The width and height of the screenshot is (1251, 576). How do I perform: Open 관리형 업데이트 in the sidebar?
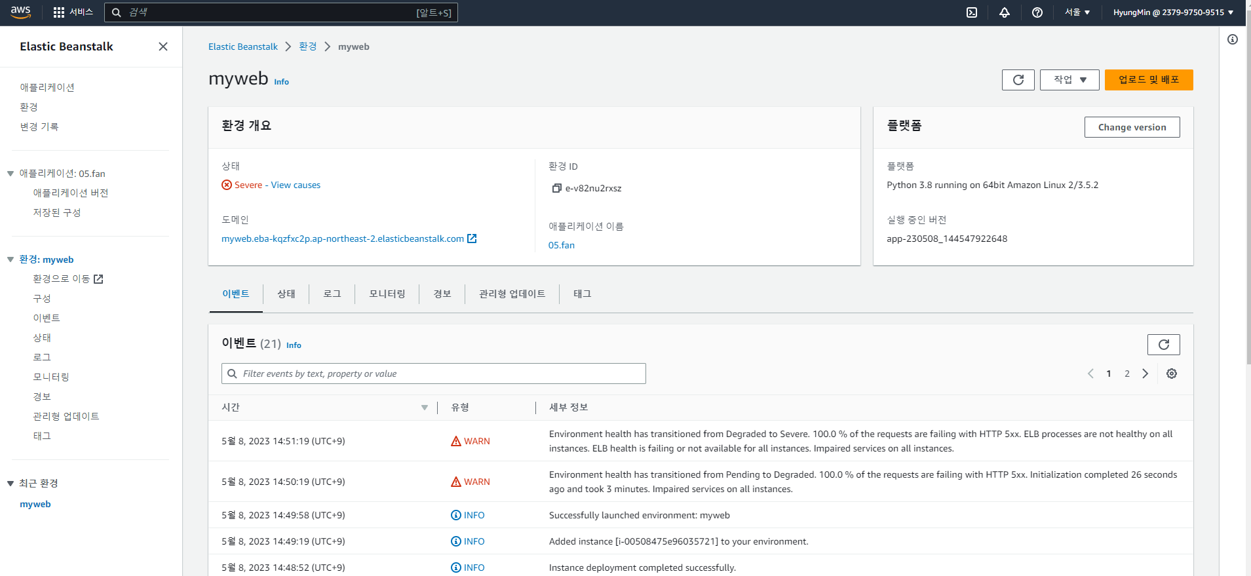point(66,416)
